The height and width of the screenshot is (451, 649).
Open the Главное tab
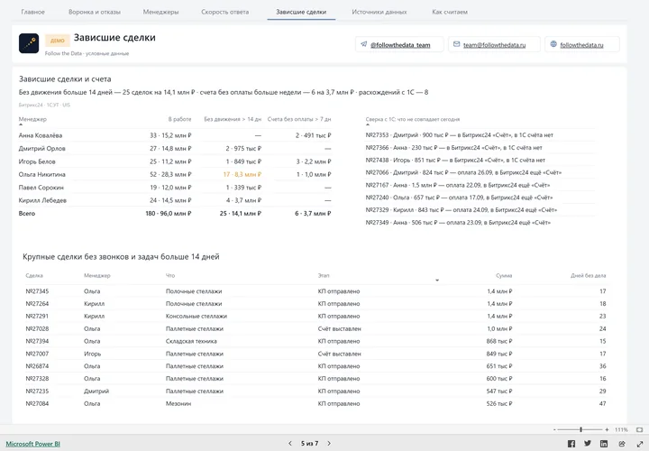tap(33, 12)
